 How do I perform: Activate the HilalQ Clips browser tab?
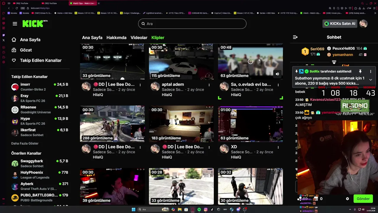(x=83, y=3)
